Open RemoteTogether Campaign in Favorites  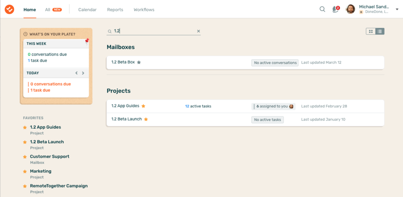click(x=59, y=186)
